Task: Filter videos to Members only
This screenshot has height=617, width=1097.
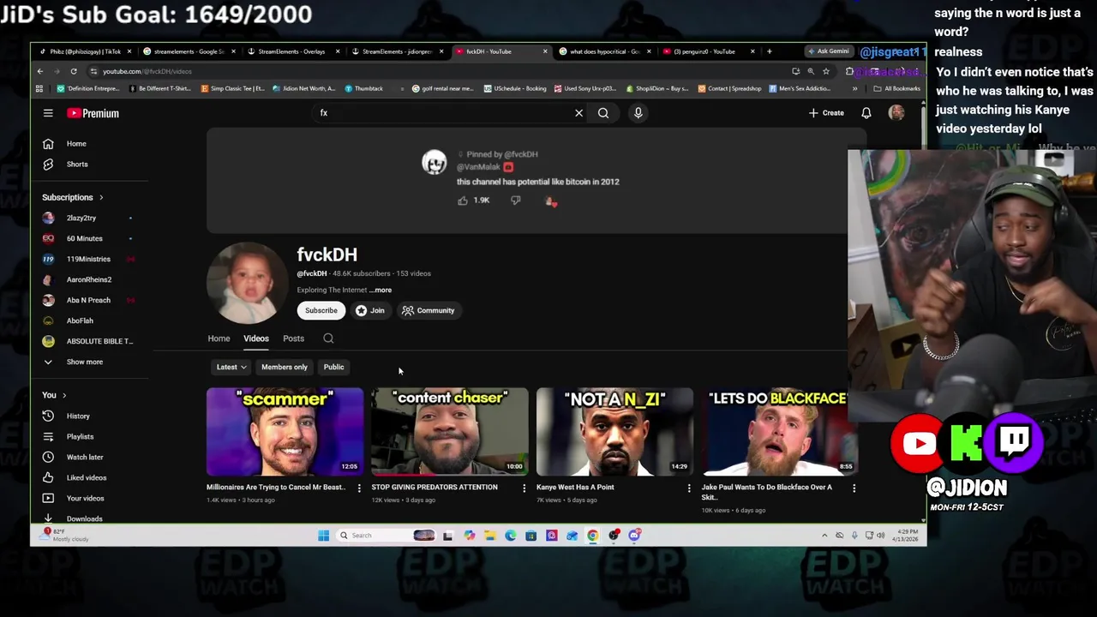Action: 285,368
